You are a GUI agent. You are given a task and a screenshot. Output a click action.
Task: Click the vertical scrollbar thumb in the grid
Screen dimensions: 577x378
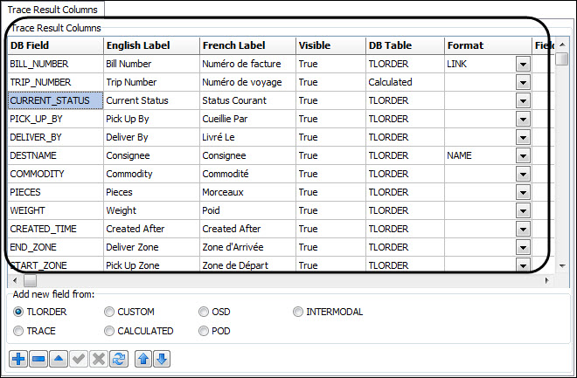562,59
